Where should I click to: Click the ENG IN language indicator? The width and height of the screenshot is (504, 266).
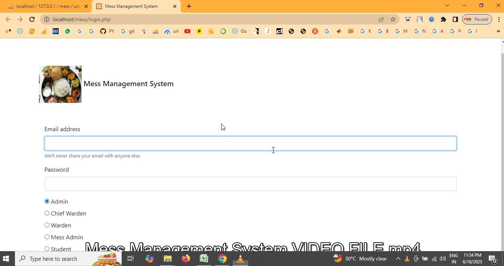pos(454,259)
